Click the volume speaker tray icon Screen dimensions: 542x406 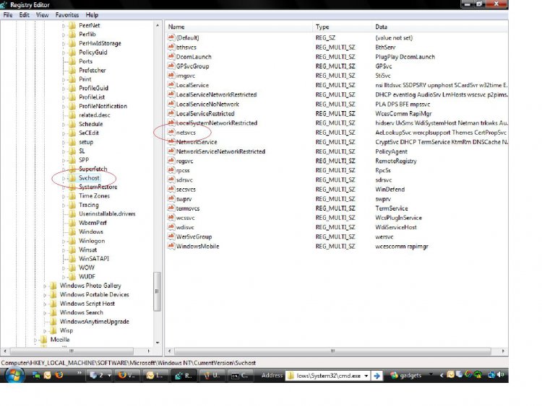501,374
